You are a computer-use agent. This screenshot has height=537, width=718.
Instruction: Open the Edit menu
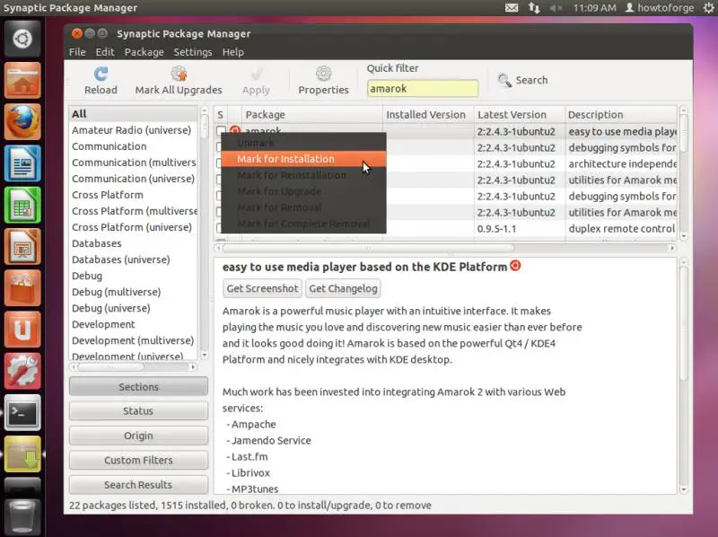coord(105,52)
